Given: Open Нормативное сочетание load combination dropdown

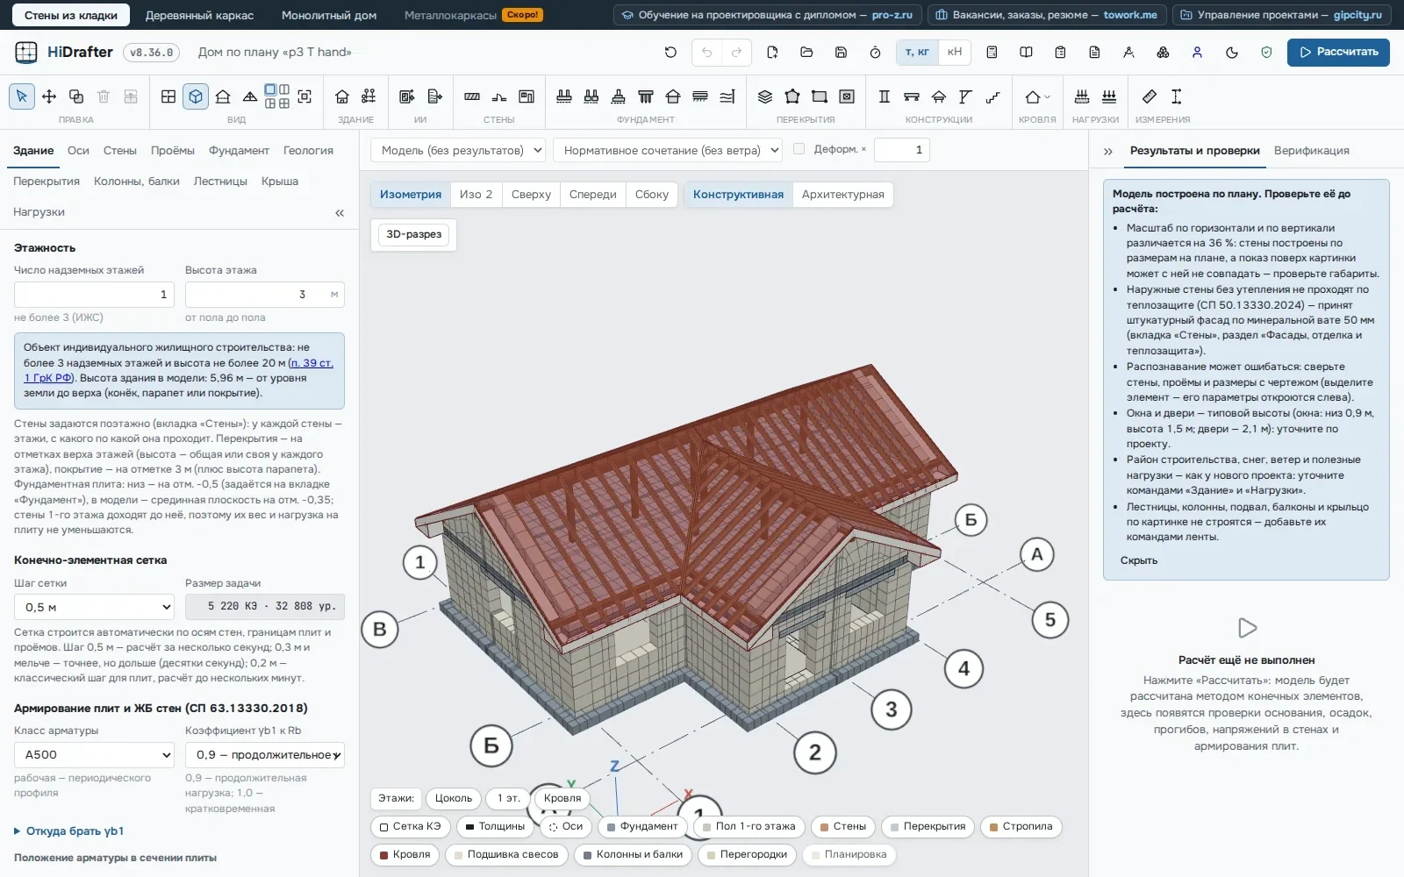Looking at the screenshot, I should (x=668, y=150).
